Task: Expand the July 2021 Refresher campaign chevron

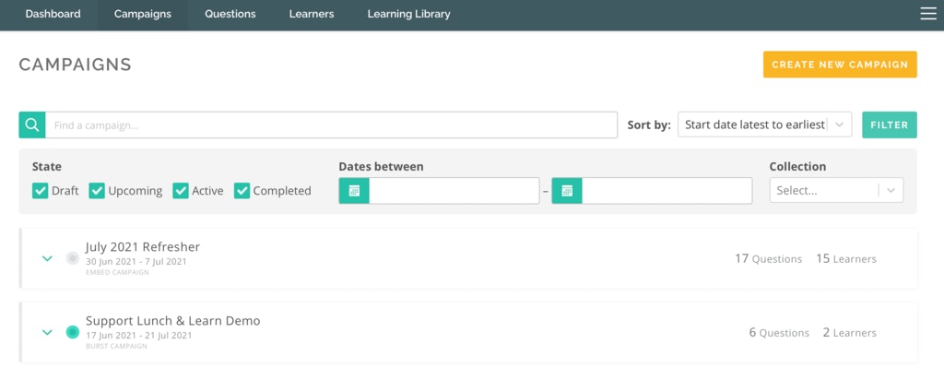Action: point(47,258)
